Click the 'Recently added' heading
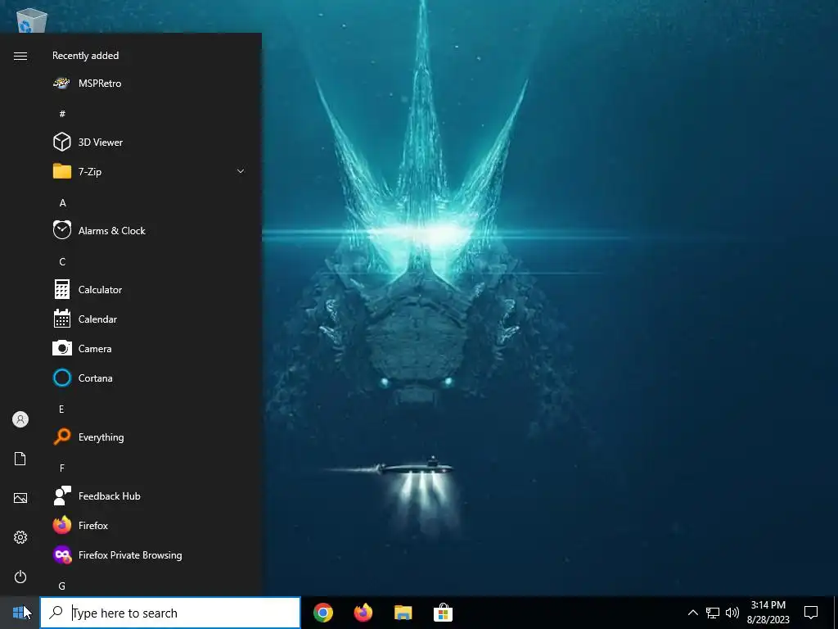 pyautogui.click(x=85, y=56)
